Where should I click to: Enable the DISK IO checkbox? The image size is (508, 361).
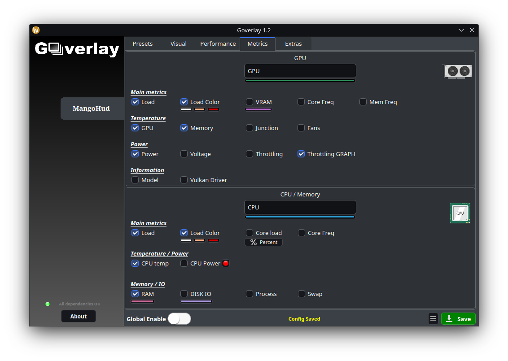point(184,294)
